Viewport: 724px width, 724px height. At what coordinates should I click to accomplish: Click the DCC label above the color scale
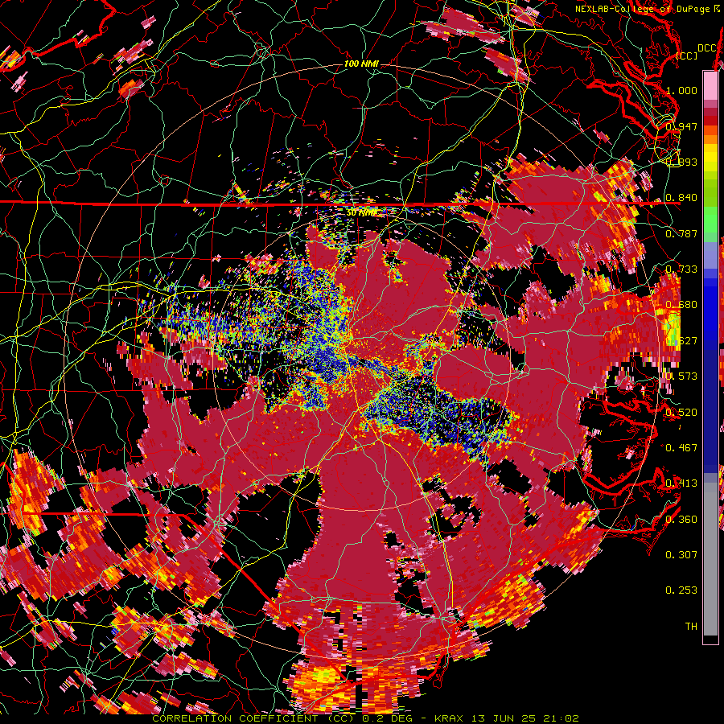[x=706, y=47]
